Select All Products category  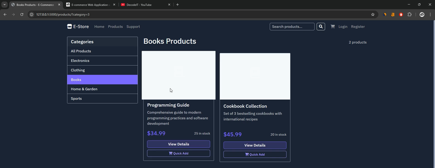(102, 51)
